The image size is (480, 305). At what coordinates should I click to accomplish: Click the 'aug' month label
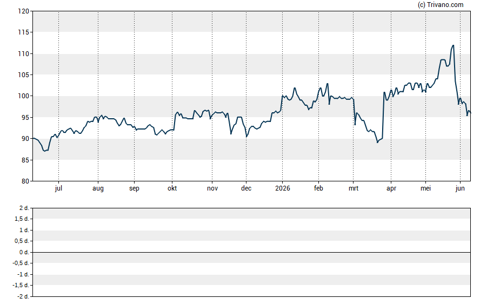tap(98, 188)
